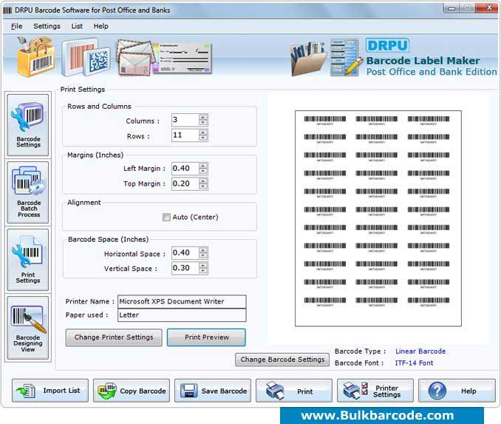Click the Paper used field

click(182, 315)
